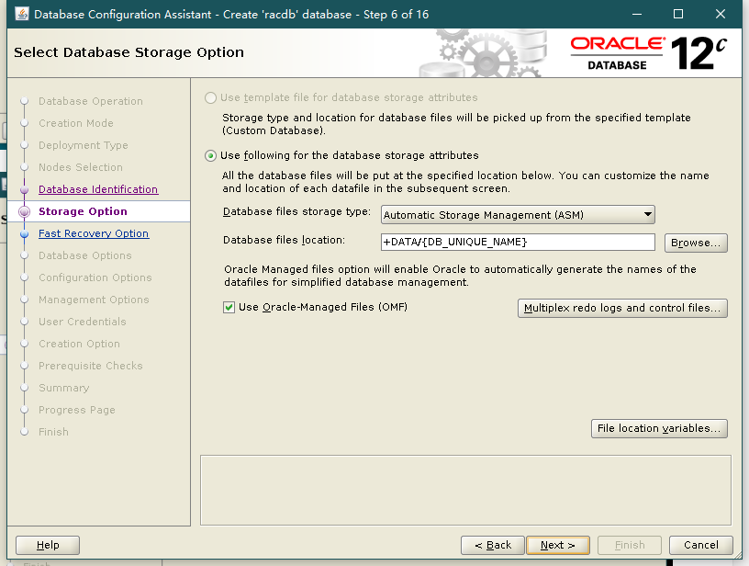
Task: Click the Creation Mode step label
Action: coord(76,123)
